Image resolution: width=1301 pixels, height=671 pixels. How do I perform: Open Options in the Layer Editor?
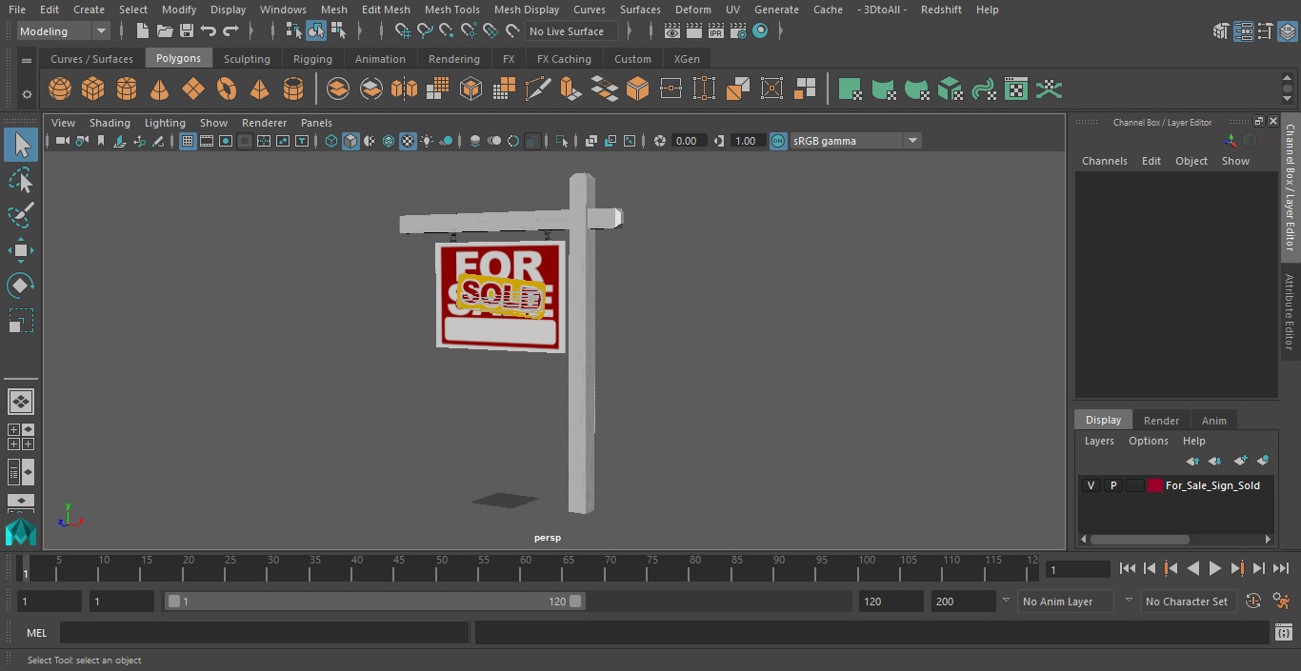[1148, 441]
